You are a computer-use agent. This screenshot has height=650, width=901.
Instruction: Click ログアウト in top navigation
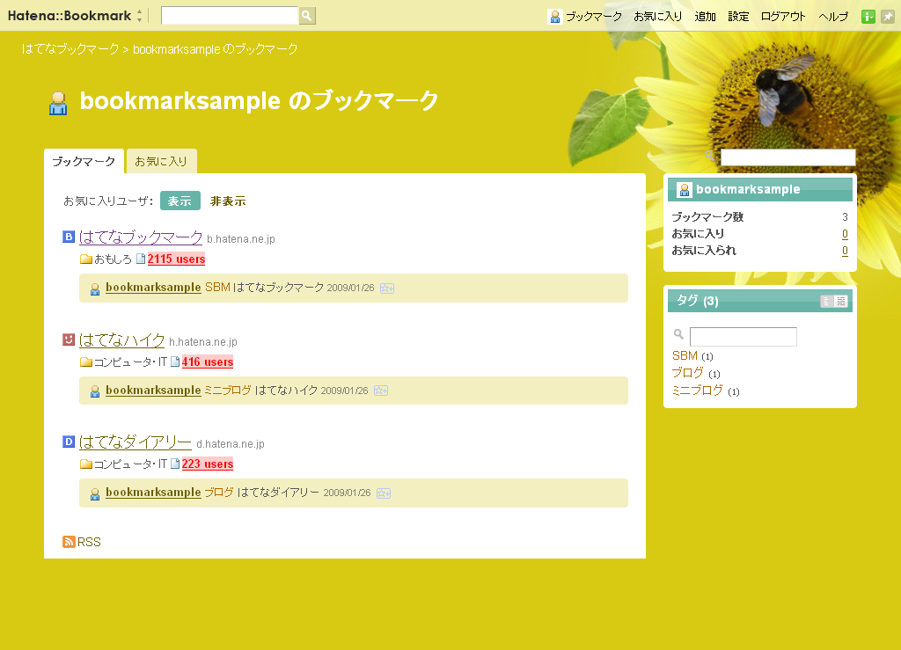click(x=783, y=17)
